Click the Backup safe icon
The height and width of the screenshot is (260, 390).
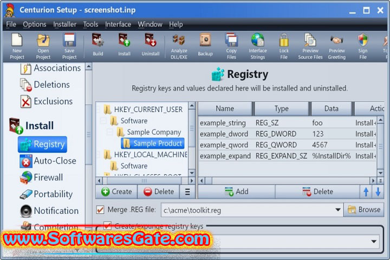pyautogui.click(x=205, y=45)
